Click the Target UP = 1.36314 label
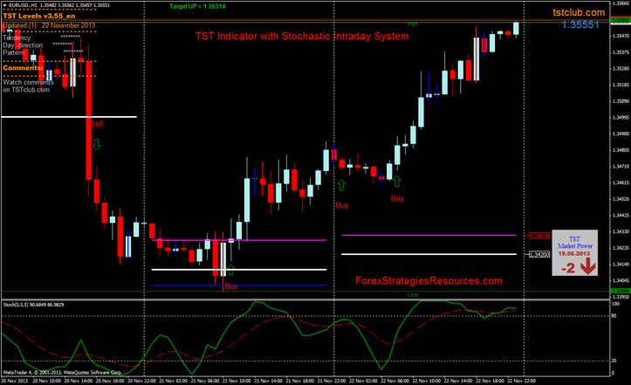The height and width of the screenshot is (385, 631). click(x=197, y=6)
